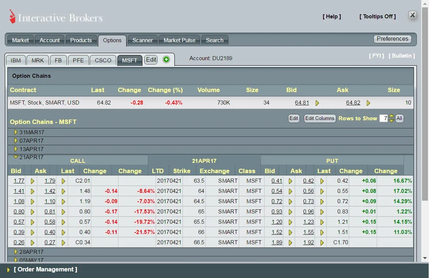This screenshot has width=429, height=278.
Task: Click the vertical scrollbar thumb
Action: click(425, 104)
